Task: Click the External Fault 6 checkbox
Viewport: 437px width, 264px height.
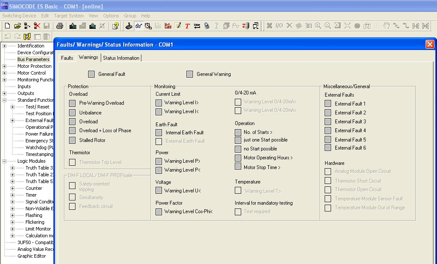Action: (x=328, y=148)
